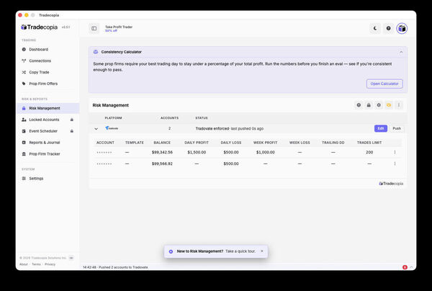432x291 pixels.
Task: Click the Edit button for Tradovate
Action: 381,128
